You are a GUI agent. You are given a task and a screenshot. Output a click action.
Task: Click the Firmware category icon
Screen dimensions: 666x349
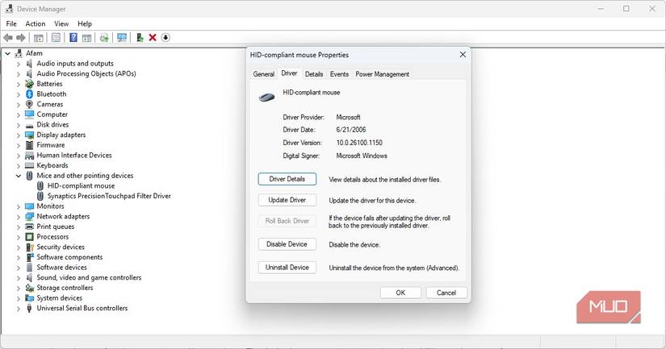29,145
